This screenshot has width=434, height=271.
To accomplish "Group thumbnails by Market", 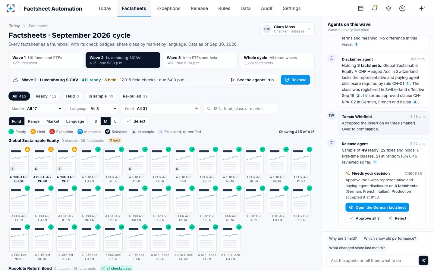I will coord(53,121).
